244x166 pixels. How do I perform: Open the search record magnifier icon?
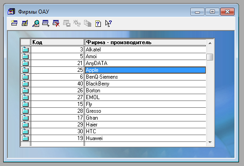coord(35,23)
